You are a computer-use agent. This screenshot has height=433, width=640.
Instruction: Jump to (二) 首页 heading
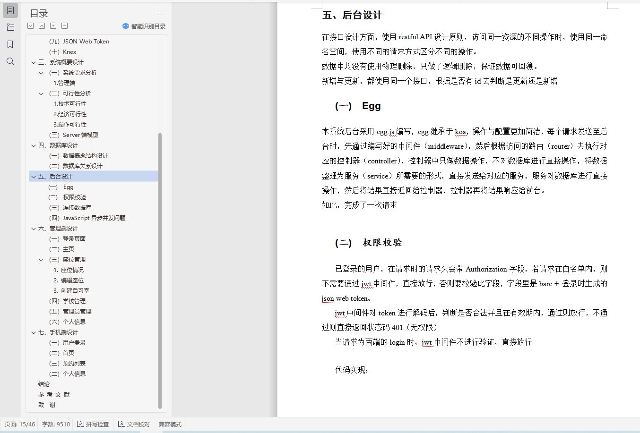[x=61, y=353]
